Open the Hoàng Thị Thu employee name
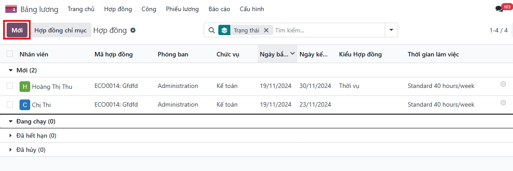Image resolution: width=513 pixels, height=171 pixels. click(x=52, y=87)
